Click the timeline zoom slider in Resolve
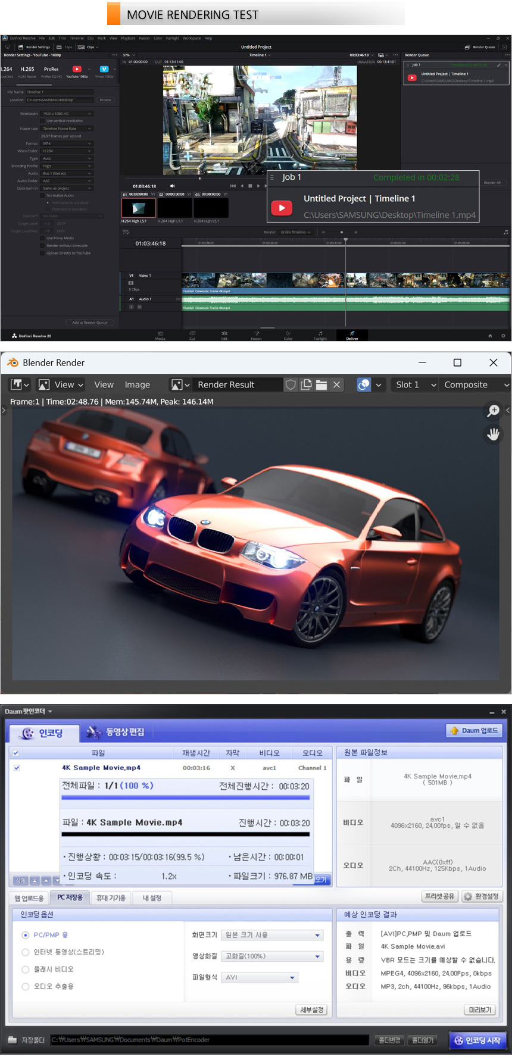 [x=341, y=232]
